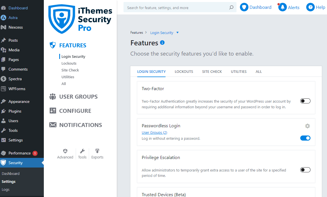Switch to the LOCKOUTS tab
327x197 pixels.
[x=184, y=71]
